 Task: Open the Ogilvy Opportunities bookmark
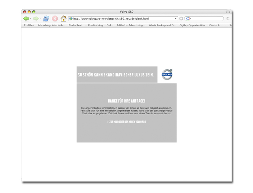192,25
